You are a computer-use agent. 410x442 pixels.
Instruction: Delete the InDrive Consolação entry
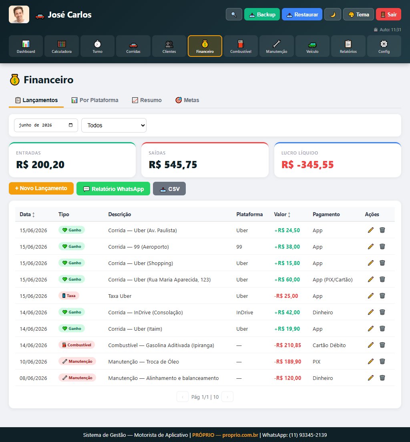tap(382, 312)
